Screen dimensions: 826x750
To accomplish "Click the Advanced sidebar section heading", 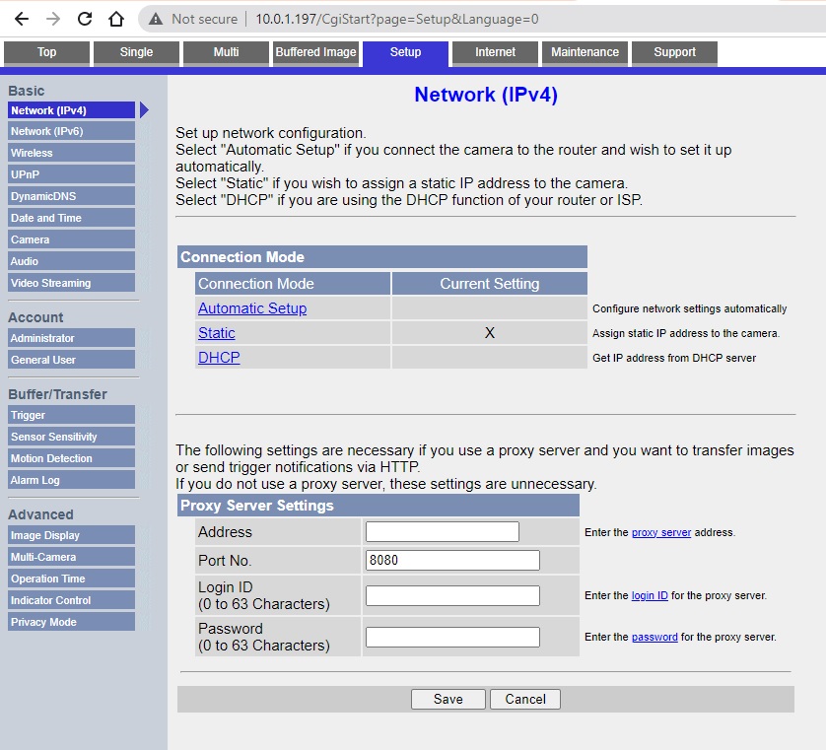I will click(40, 514).
